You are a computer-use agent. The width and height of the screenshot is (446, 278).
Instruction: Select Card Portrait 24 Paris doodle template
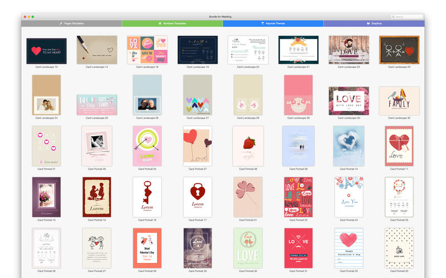(349, 197)
